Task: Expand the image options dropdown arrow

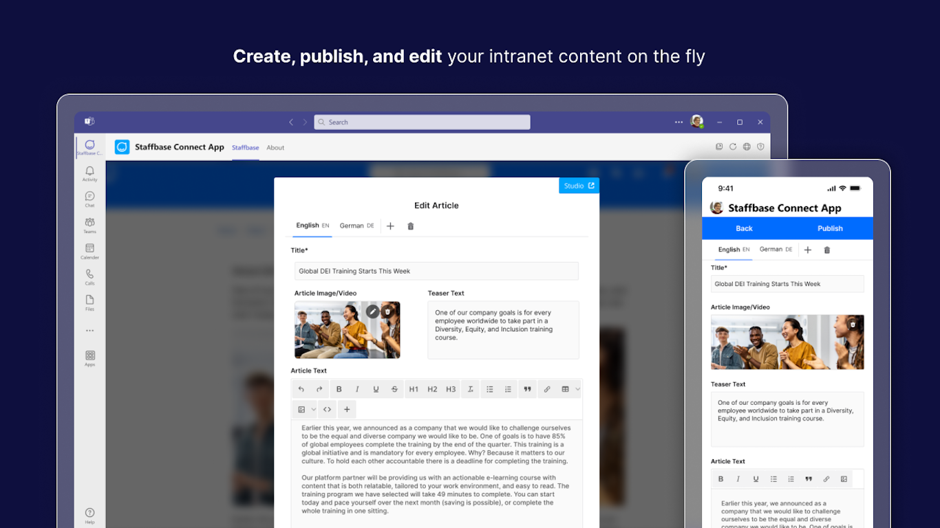Action: click(314, 409)
